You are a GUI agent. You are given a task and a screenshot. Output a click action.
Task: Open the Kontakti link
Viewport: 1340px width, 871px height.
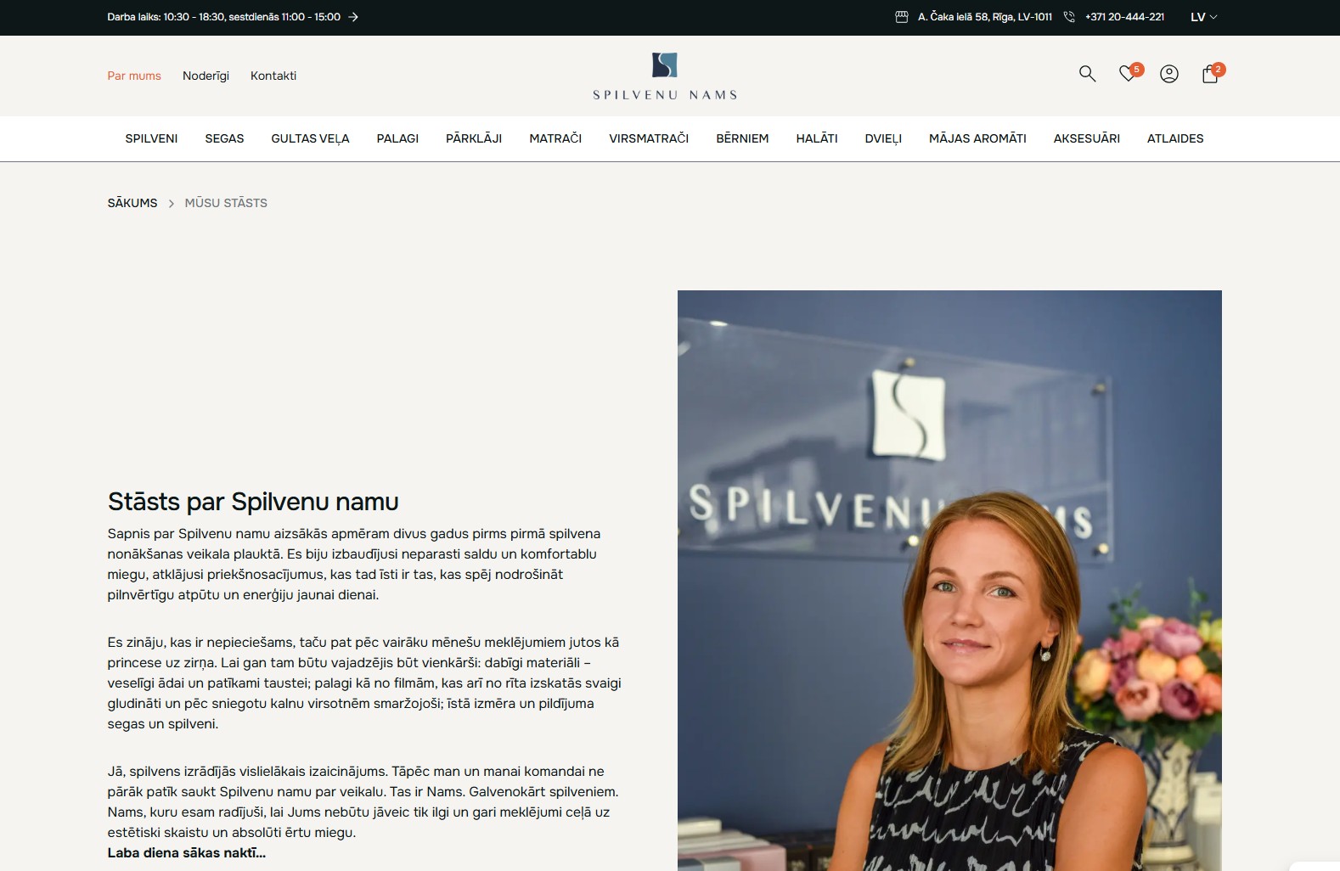pyautogui.click(x=273, y=76)
